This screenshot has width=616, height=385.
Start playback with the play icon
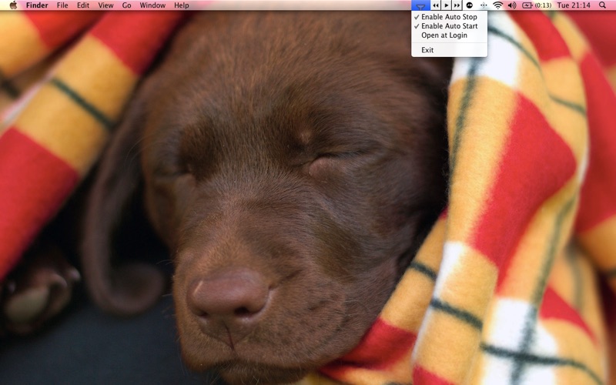click(x=447, y=5)
